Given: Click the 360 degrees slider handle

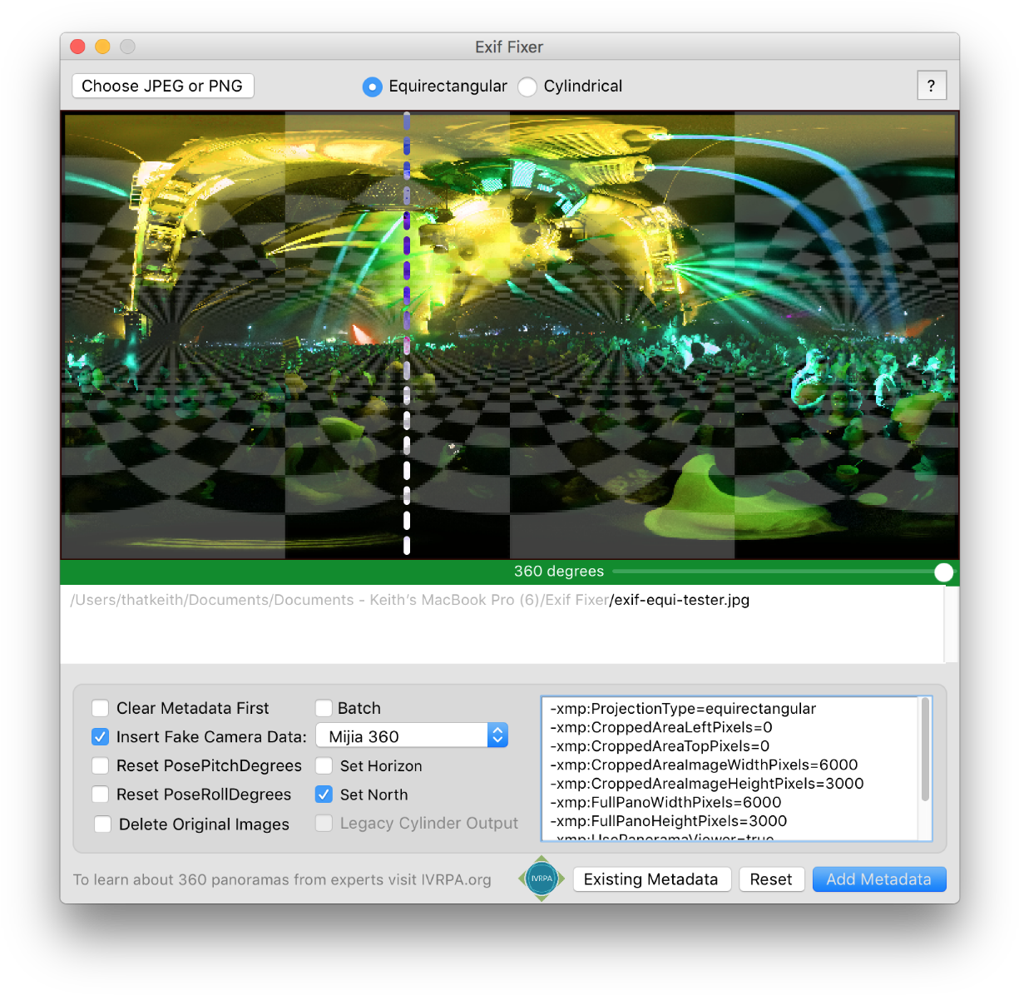Looking at the screenshot, I should coord(943,572).
